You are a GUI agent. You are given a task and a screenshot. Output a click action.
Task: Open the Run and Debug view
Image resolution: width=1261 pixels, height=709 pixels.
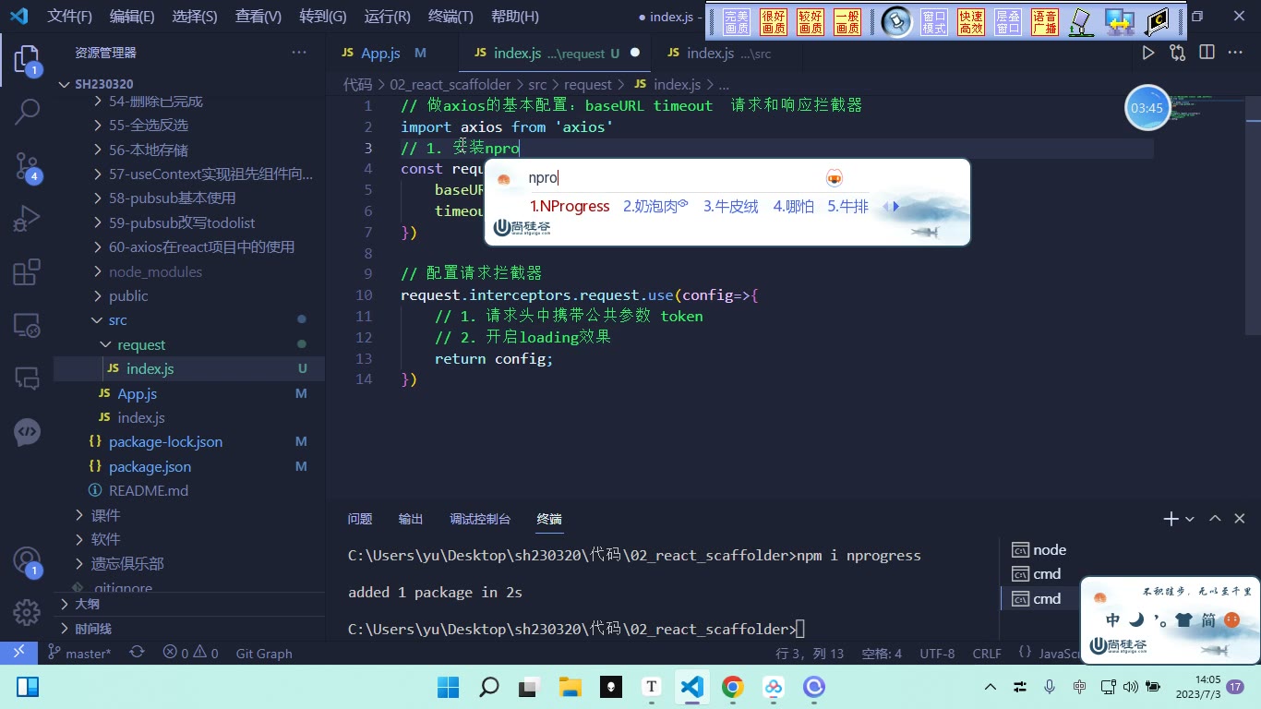(27, 220)
